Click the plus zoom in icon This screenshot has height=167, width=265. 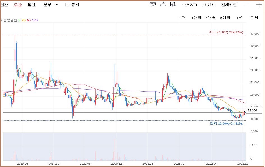259,5
